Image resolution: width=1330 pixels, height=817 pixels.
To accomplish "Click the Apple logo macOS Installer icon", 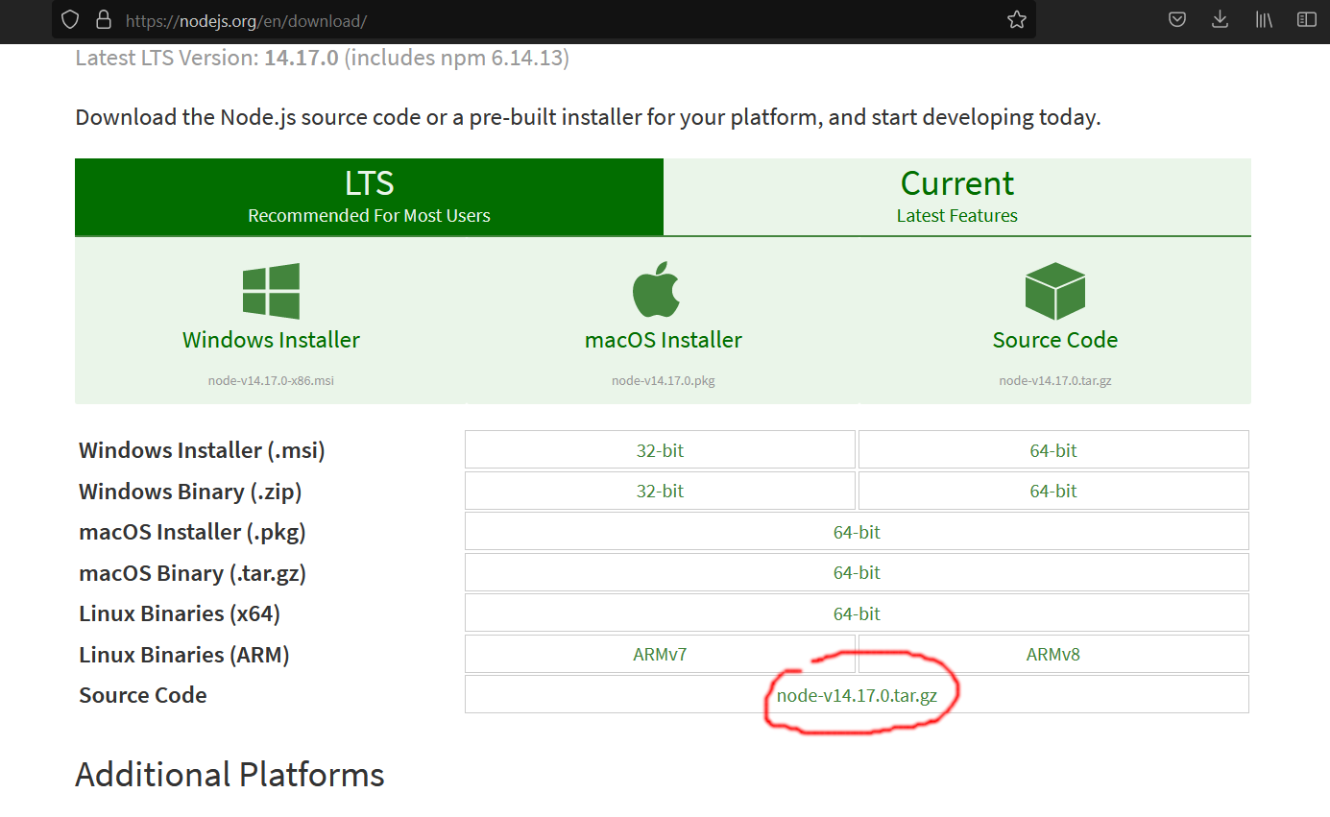I will point(657,291).
